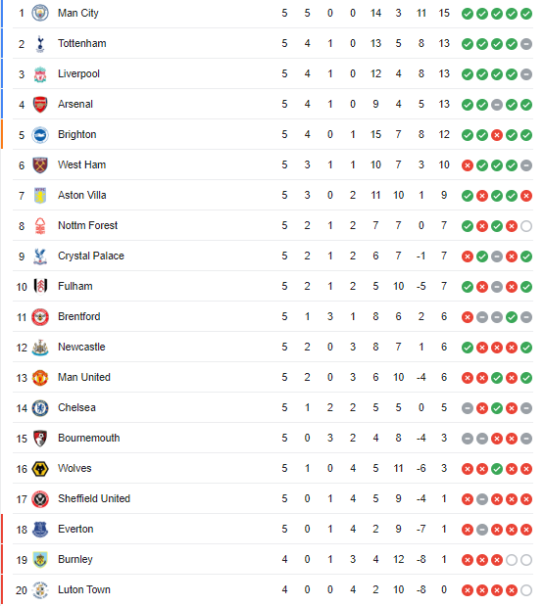Click Man City's most recent win indicator
The height and width of the screenshot is (606, 544).
[526, 14]
